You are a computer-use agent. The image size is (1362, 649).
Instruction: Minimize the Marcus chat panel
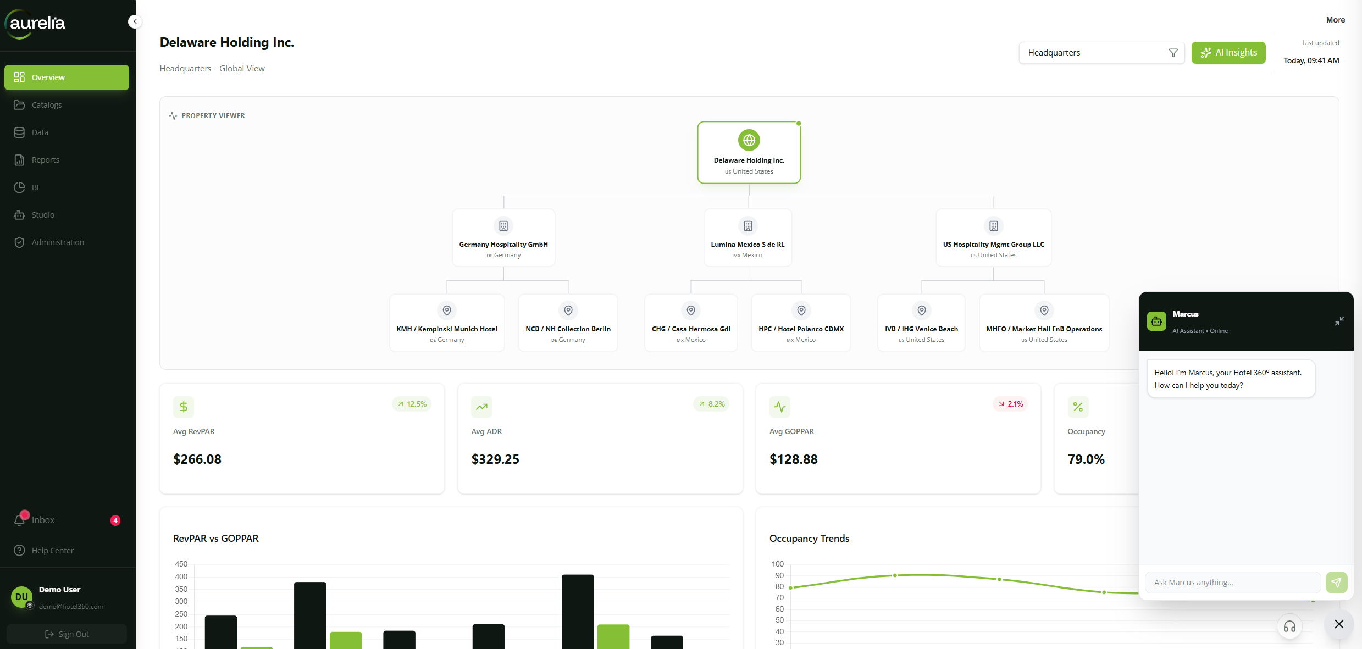tap(1339, 321)
